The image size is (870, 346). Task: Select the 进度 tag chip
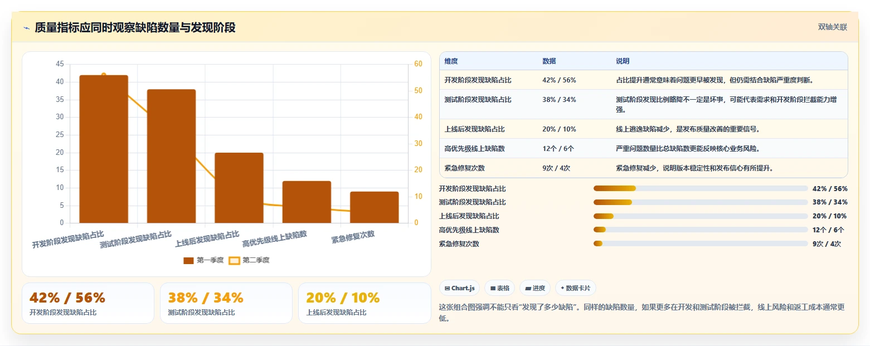[x=535, y=288]
